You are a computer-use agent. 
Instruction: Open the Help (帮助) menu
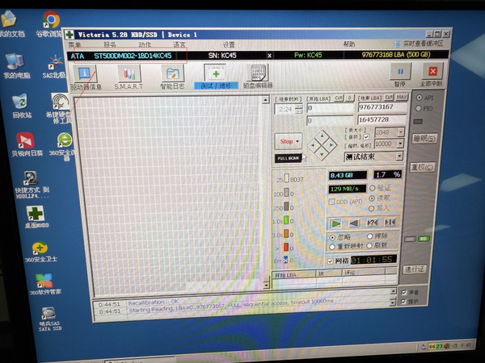[349, 44]
